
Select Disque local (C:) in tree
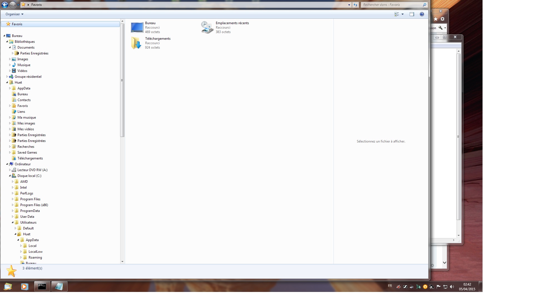point(29,176)
